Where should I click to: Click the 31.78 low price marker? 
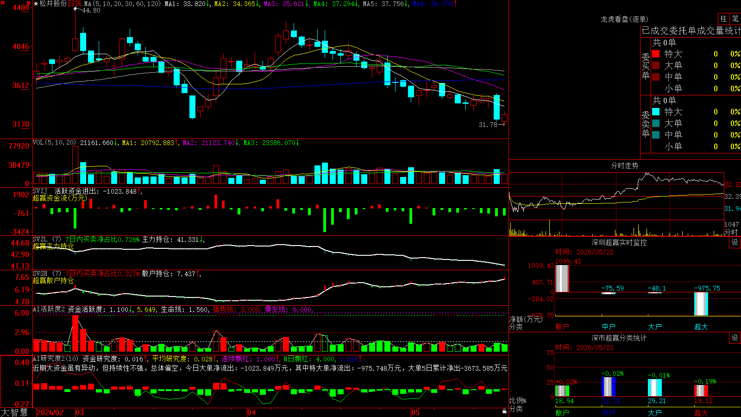tap(488, 125)
